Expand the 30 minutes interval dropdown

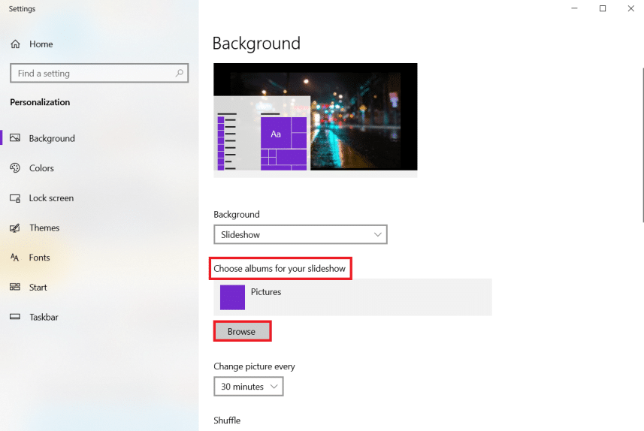pos(248,387)
